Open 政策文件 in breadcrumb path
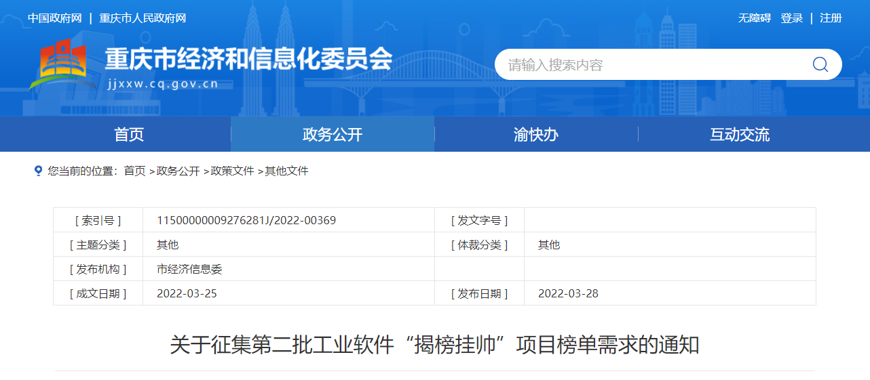Image resolution: width=870 pixels, height=380 pixels. 233,171
